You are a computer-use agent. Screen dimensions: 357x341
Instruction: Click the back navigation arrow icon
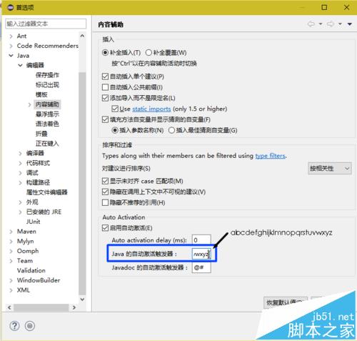(311, 24)
